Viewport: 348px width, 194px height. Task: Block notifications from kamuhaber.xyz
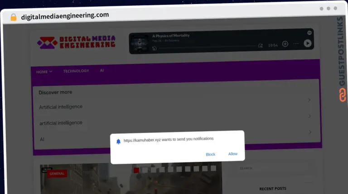210,154
